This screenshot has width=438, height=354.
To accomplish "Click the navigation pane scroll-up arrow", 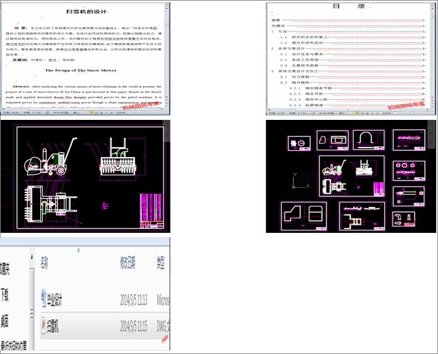I will click(x=32, y=257).
